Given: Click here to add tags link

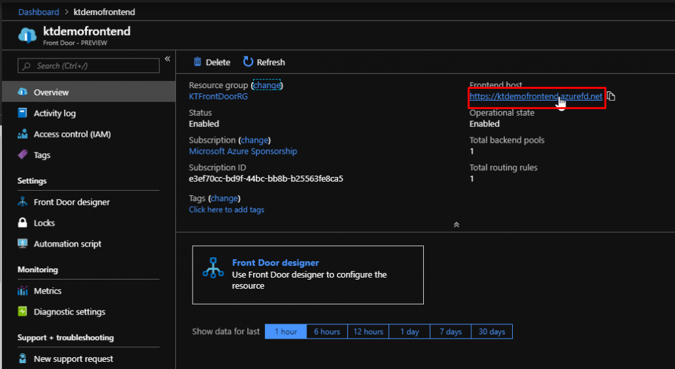Looking at the screenshot, I should (227, 210).
